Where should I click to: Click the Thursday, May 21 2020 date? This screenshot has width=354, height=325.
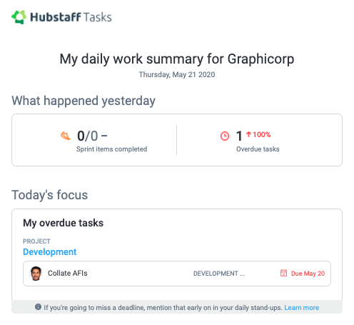[177, 74]
